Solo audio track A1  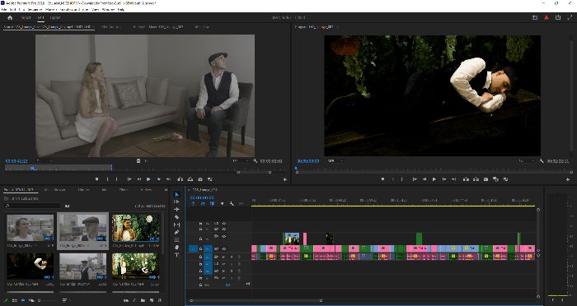pyautogui.click(x=232, y=257)
